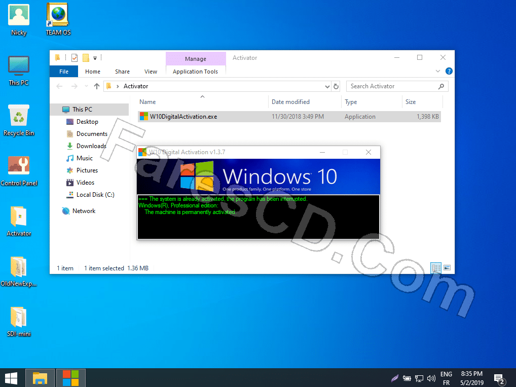Open the Explorer help question mark icon

point(449,71)
